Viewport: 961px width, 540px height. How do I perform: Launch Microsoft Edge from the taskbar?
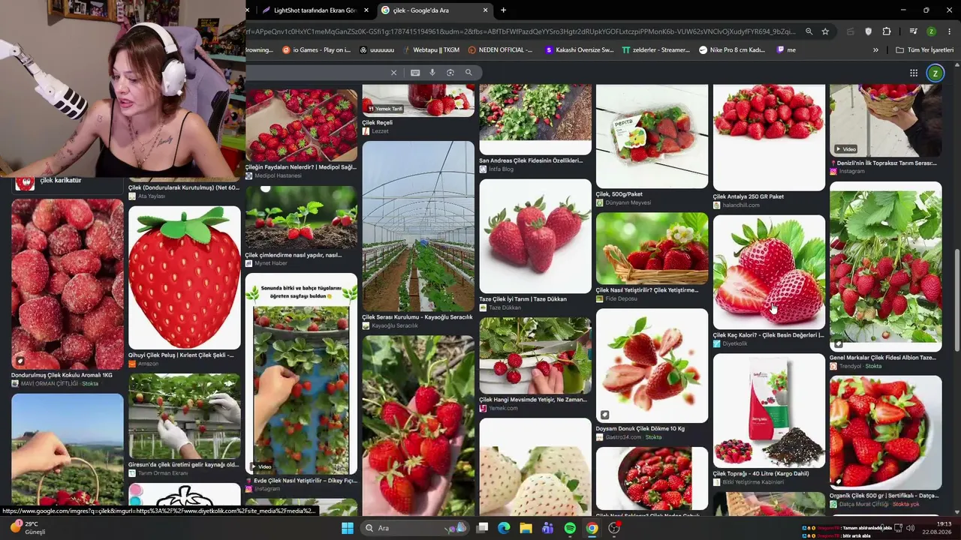coord(504,528)
